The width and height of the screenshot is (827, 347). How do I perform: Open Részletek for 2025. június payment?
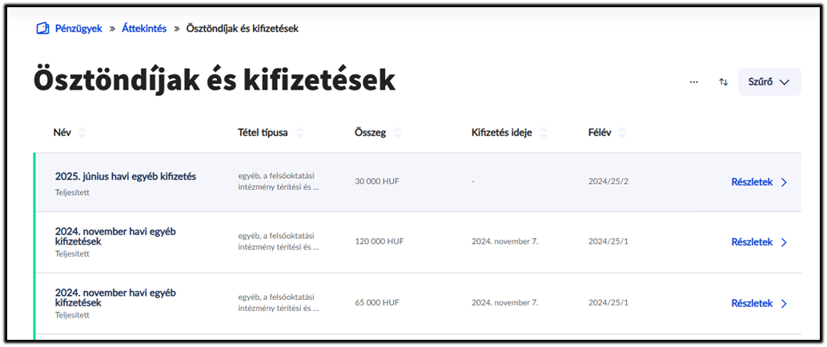click(x=752, y=182)
